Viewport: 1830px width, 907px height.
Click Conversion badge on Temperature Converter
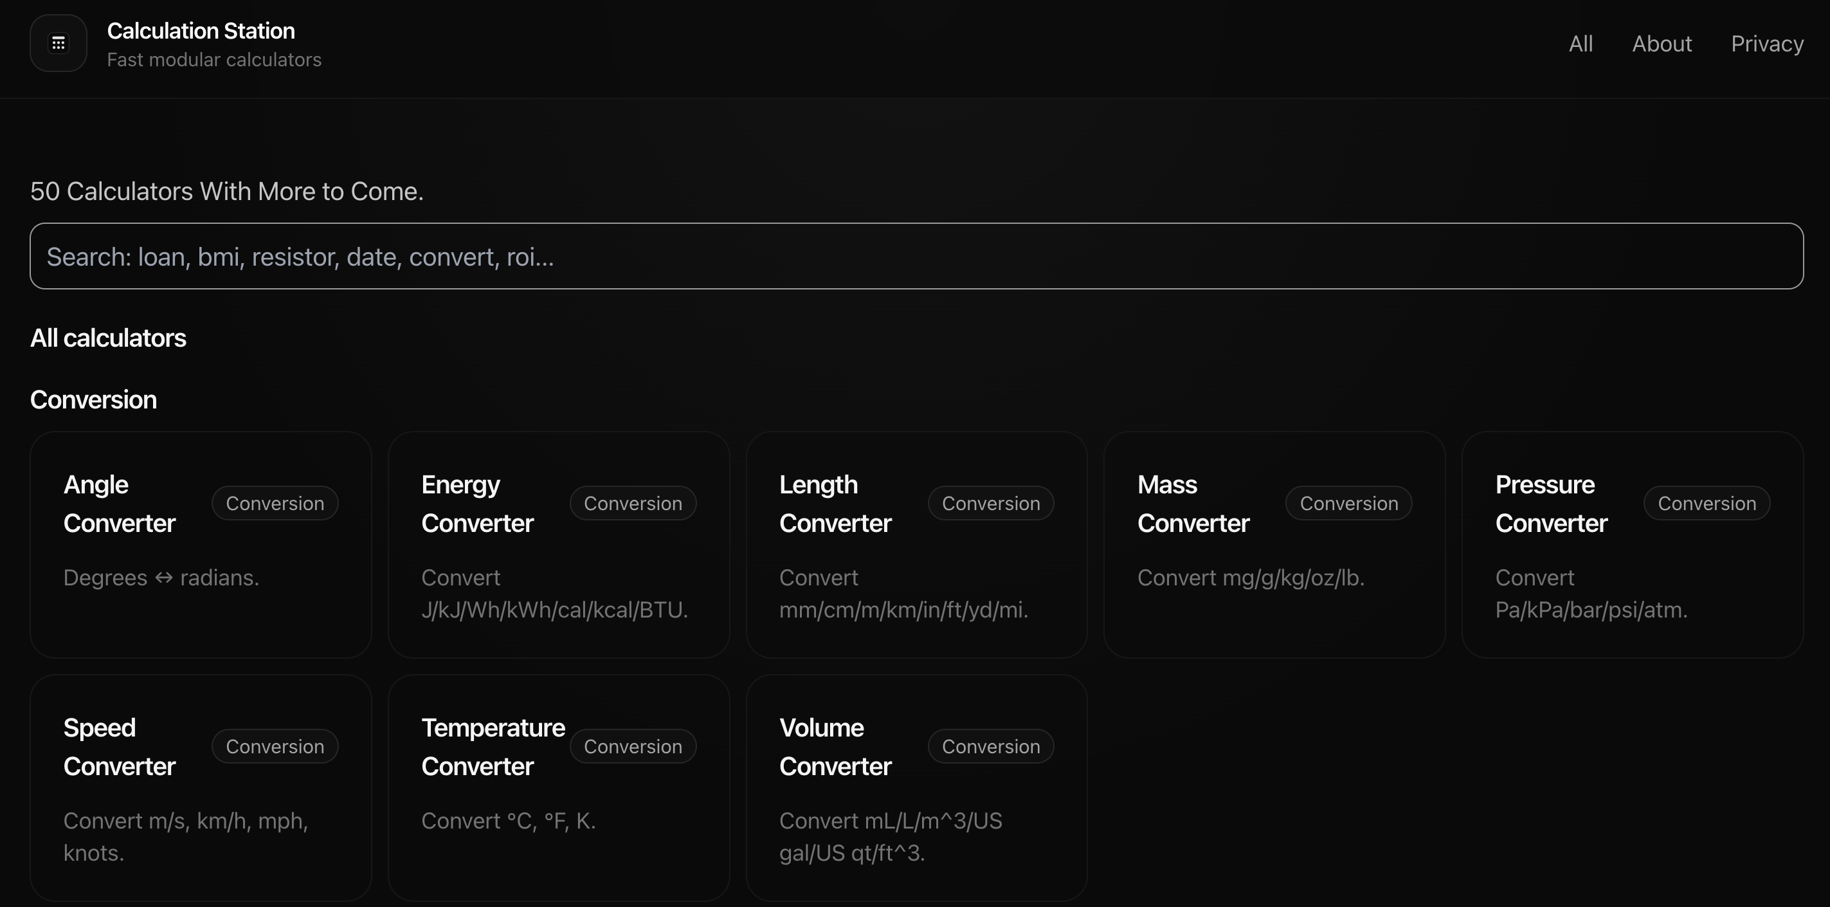coord(633,747)
